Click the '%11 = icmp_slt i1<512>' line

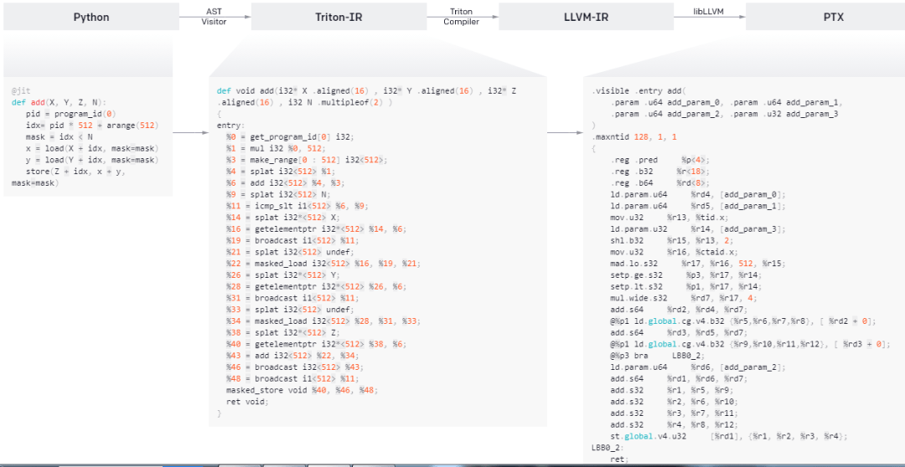point(297,205)
